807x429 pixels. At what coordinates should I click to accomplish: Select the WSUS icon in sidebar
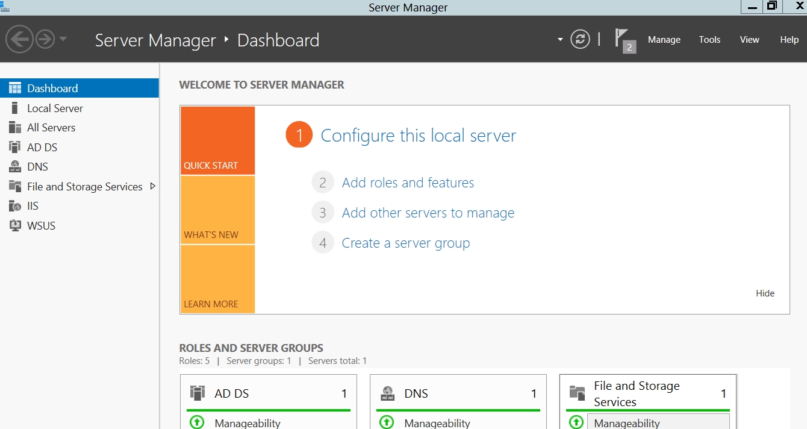click(x=15, y=226)
